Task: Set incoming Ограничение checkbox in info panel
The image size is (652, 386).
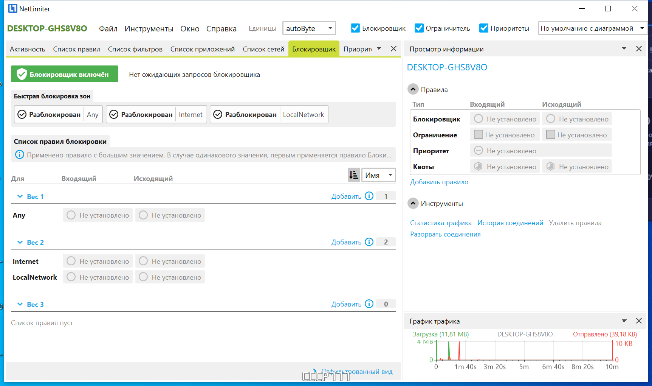Action: pos(479,134)
